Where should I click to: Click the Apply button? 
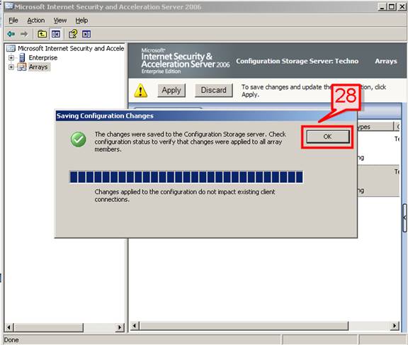171,91
